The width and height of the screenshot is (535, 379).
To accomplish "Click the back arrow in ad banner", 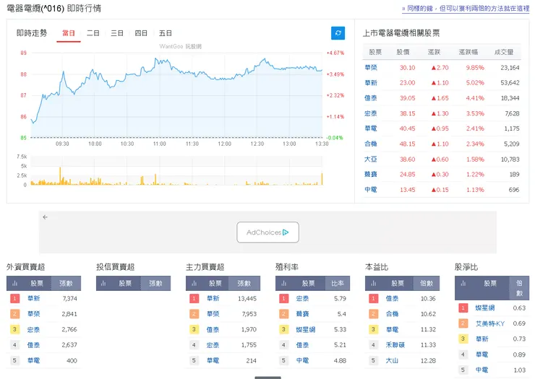I will coord(45,217).
